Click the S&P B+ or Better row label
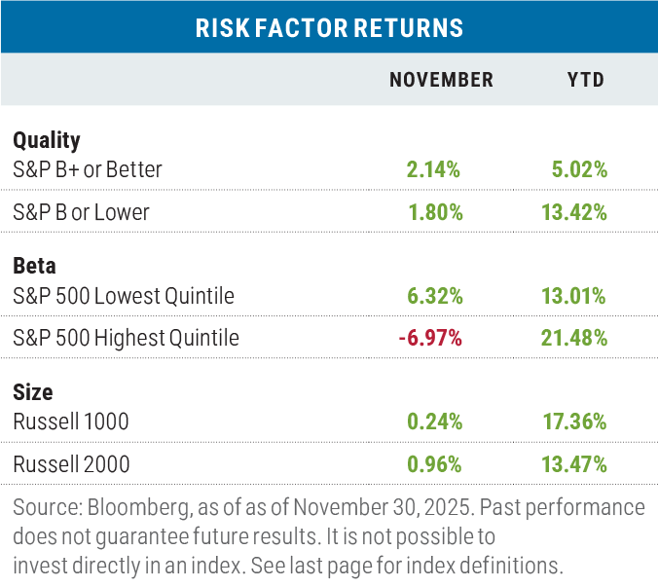 click(x=88, y=169)
